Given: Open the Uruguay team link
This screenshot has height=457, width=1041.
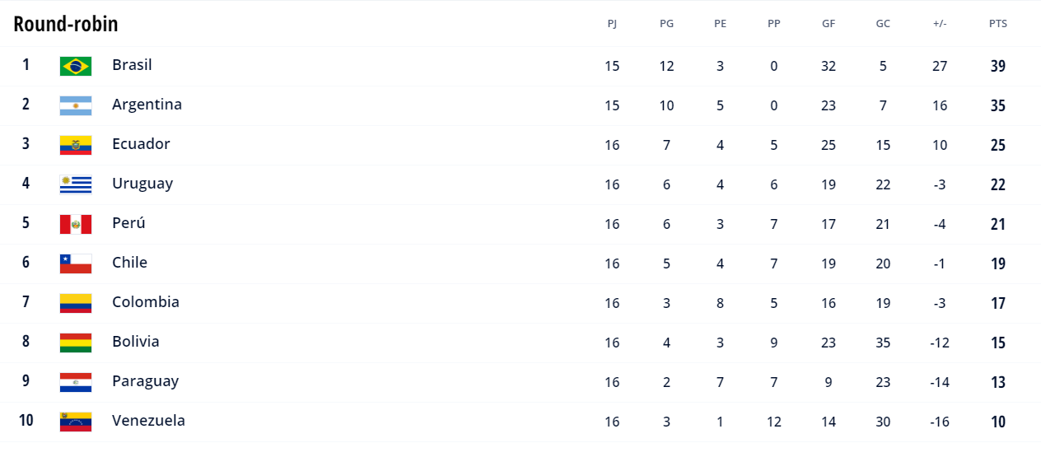Looking at the screenshot, I should click(x=142, y=184).
